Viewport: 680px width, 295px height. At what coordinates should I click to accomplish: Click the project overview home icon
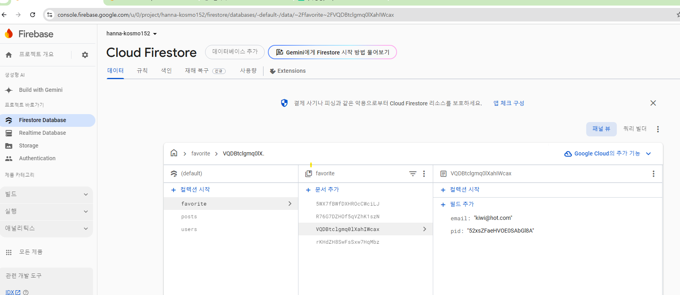(x=9, y=55)
